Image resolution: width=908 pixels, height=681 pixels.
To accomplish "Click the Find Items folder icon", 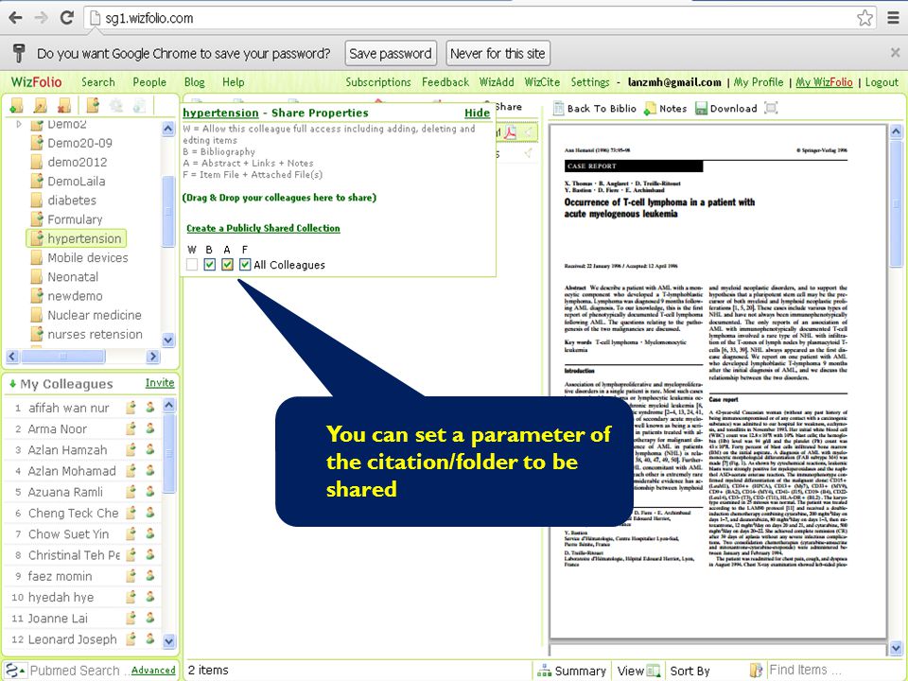I will coord(755,671).
